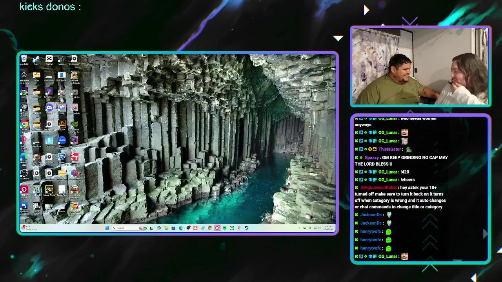Open the OBS Studio desktop shortcut
The width and height of the screenshot is (502, 282).
tap(24, 174)
